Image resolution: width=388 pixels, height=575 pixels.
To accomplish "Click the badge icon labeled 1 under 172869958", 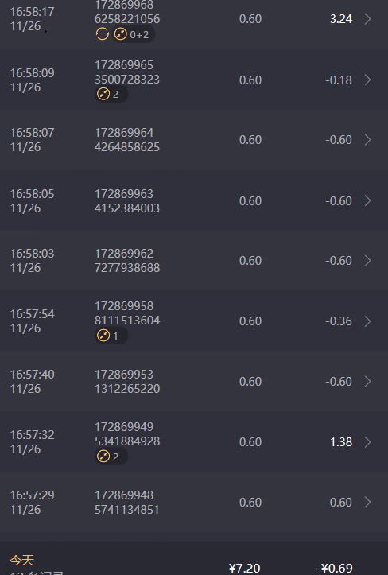I will pos(103,335).
